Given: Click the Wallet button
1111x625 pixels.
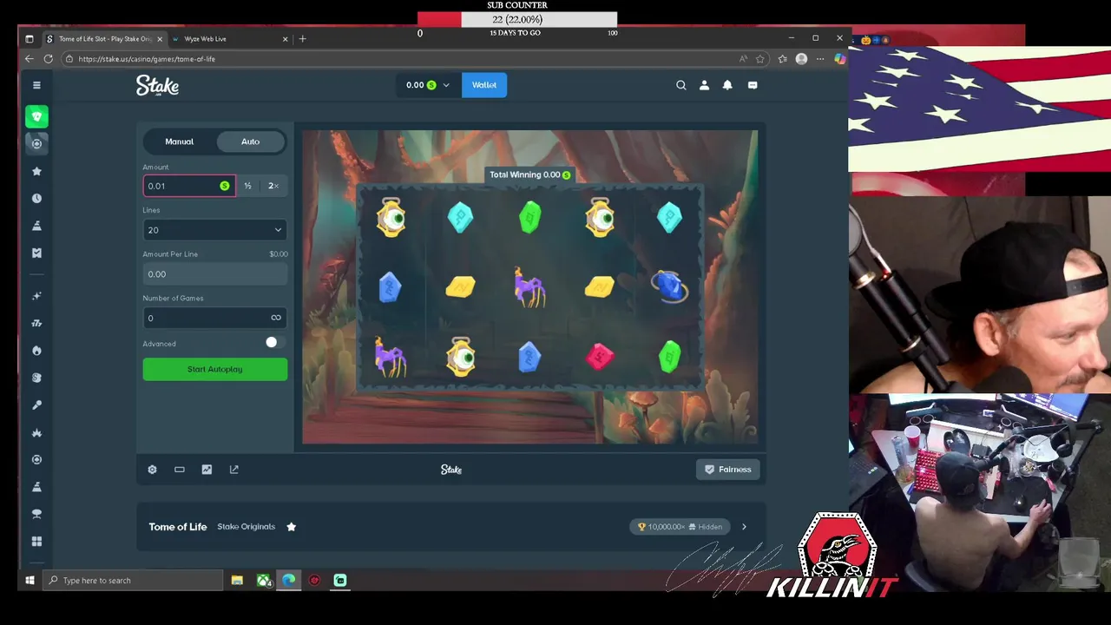Looking at the screenshot, I should [x=484, y=85].
